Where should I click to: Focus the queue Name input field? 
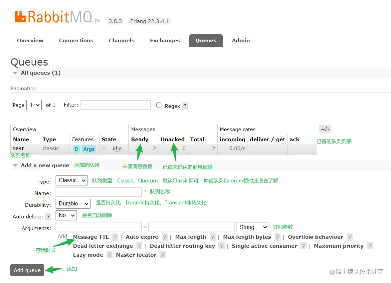click(x=98, y=192)
